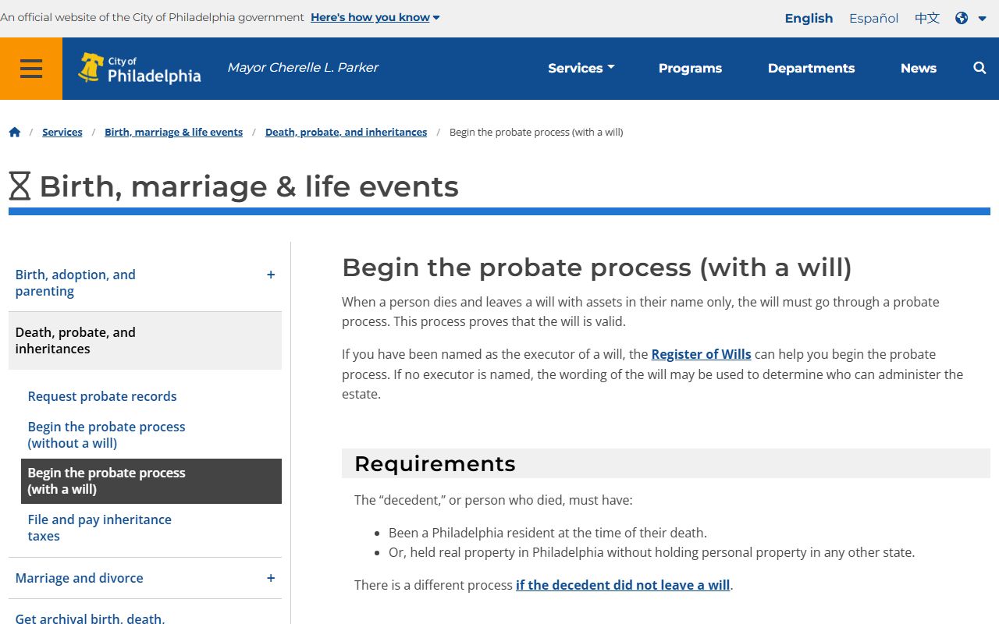Open Get archival birth, death sidebar link
Viewport: 999px width, 624px height.
[90, 618]
